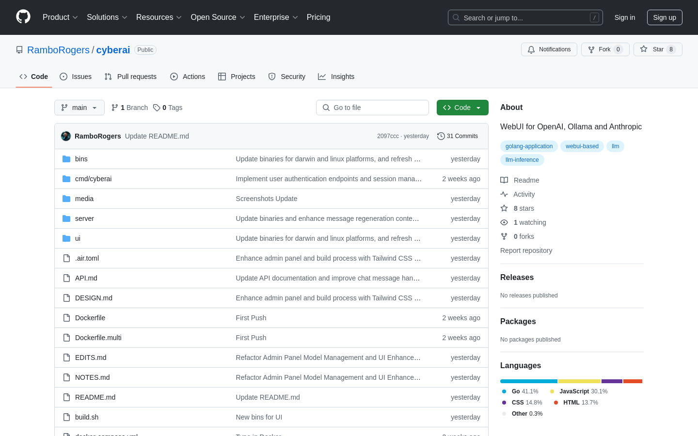Open commit history clock icon
Image resolution: width=698 pixels, height=436 pixels.
click(x=441, y=136)
